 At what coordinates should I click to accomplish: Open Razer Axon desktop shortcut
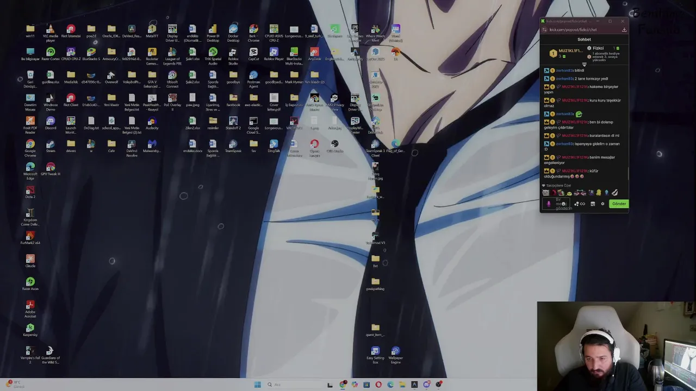(x=30, y=284)
